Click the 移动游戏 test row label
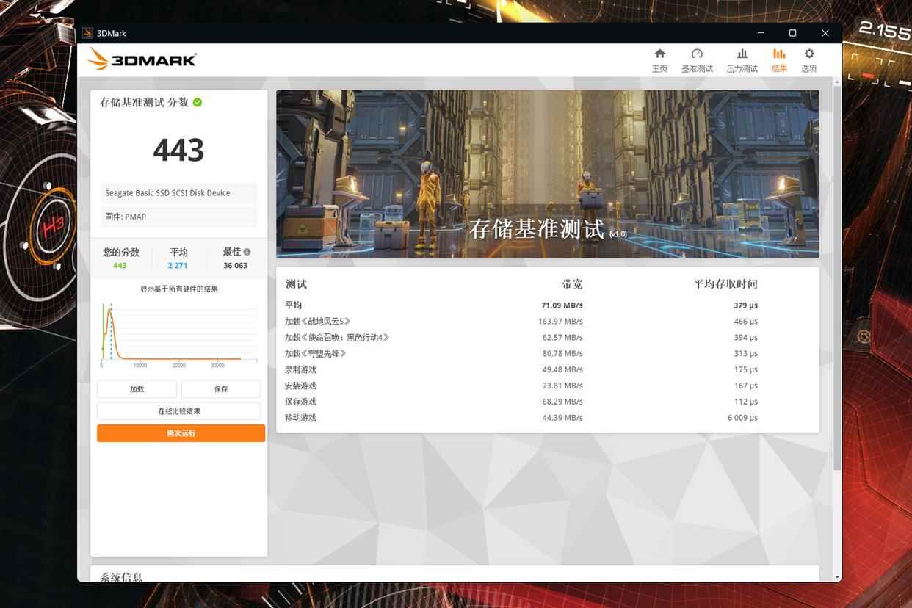 tap(300, 418)
